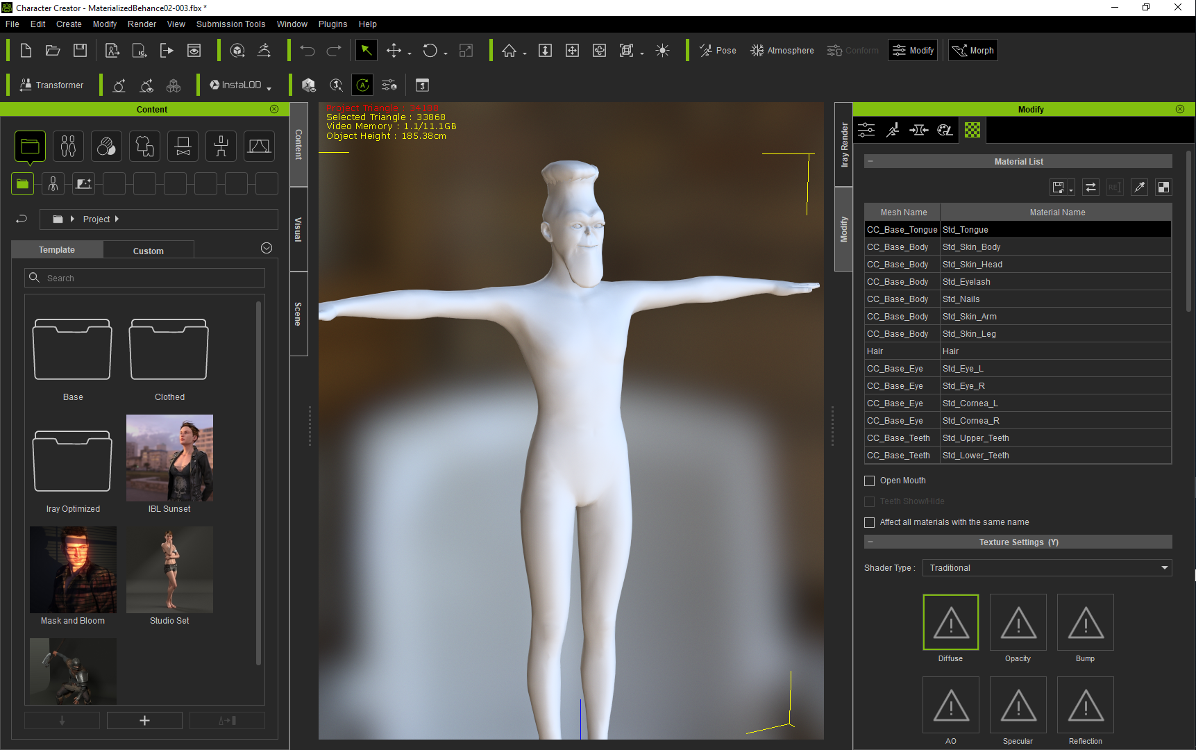Open the File menu
Screen dimensions: 1196x750
[x=12, y=24]
